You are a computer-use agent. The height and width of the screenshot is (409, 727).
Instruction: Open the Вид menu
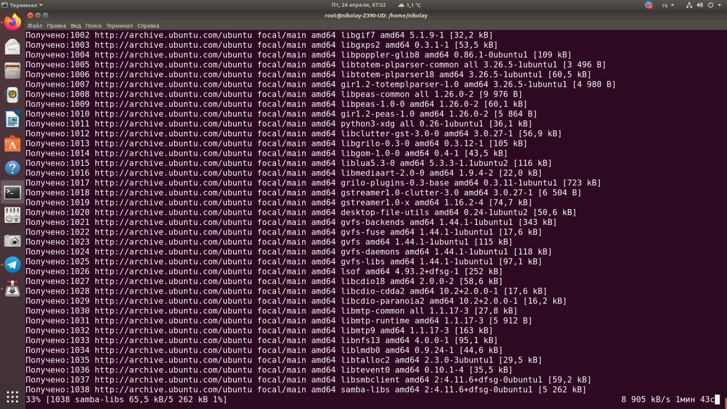pyautogui.click(x=76, y=26)
